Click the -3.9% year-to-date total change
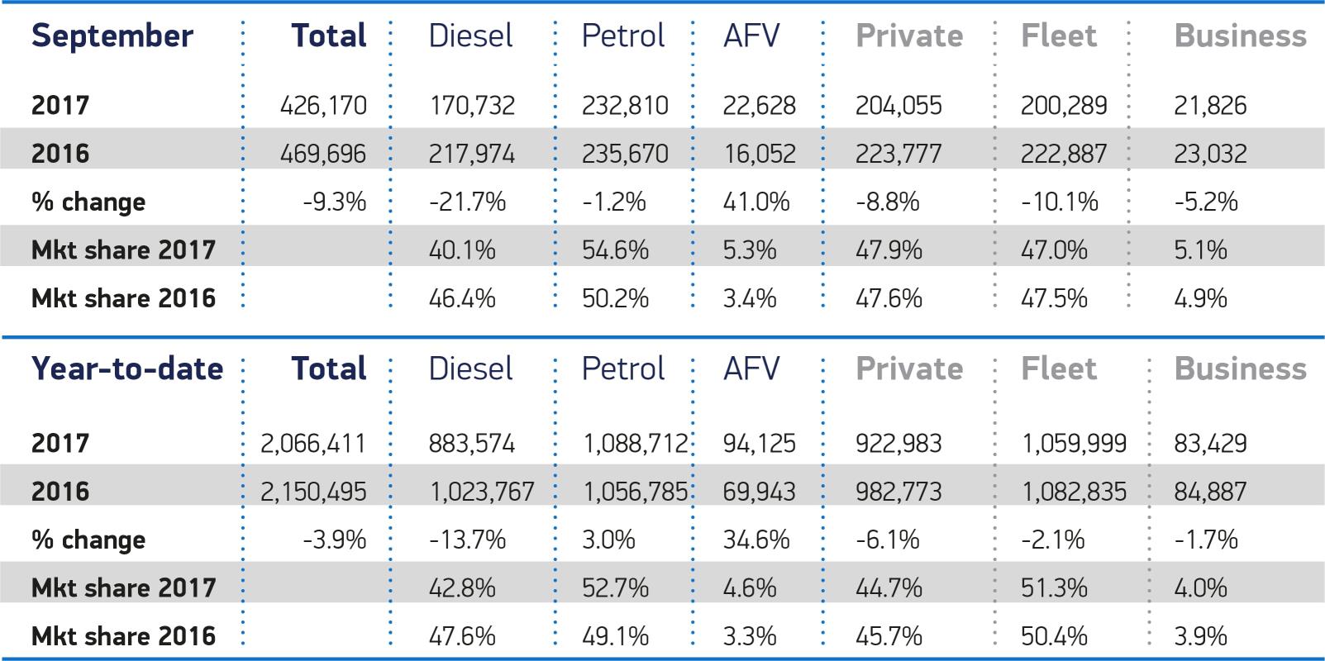The width and height of the screenshot is (1325, 661). point(334,540)
